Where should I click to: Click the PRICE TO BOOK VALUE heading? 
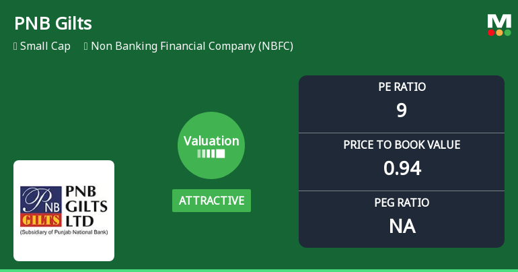402,145
